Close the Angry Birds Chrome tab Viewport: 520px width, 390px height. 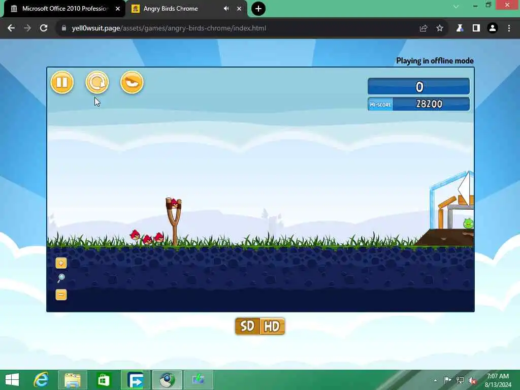239,9
